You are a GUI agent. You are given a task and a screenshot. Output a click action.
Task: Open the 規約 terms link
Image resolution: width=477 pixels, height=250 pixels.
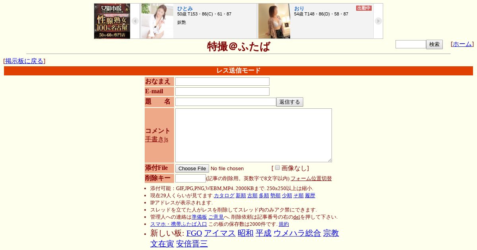click(x=284, y=224)
